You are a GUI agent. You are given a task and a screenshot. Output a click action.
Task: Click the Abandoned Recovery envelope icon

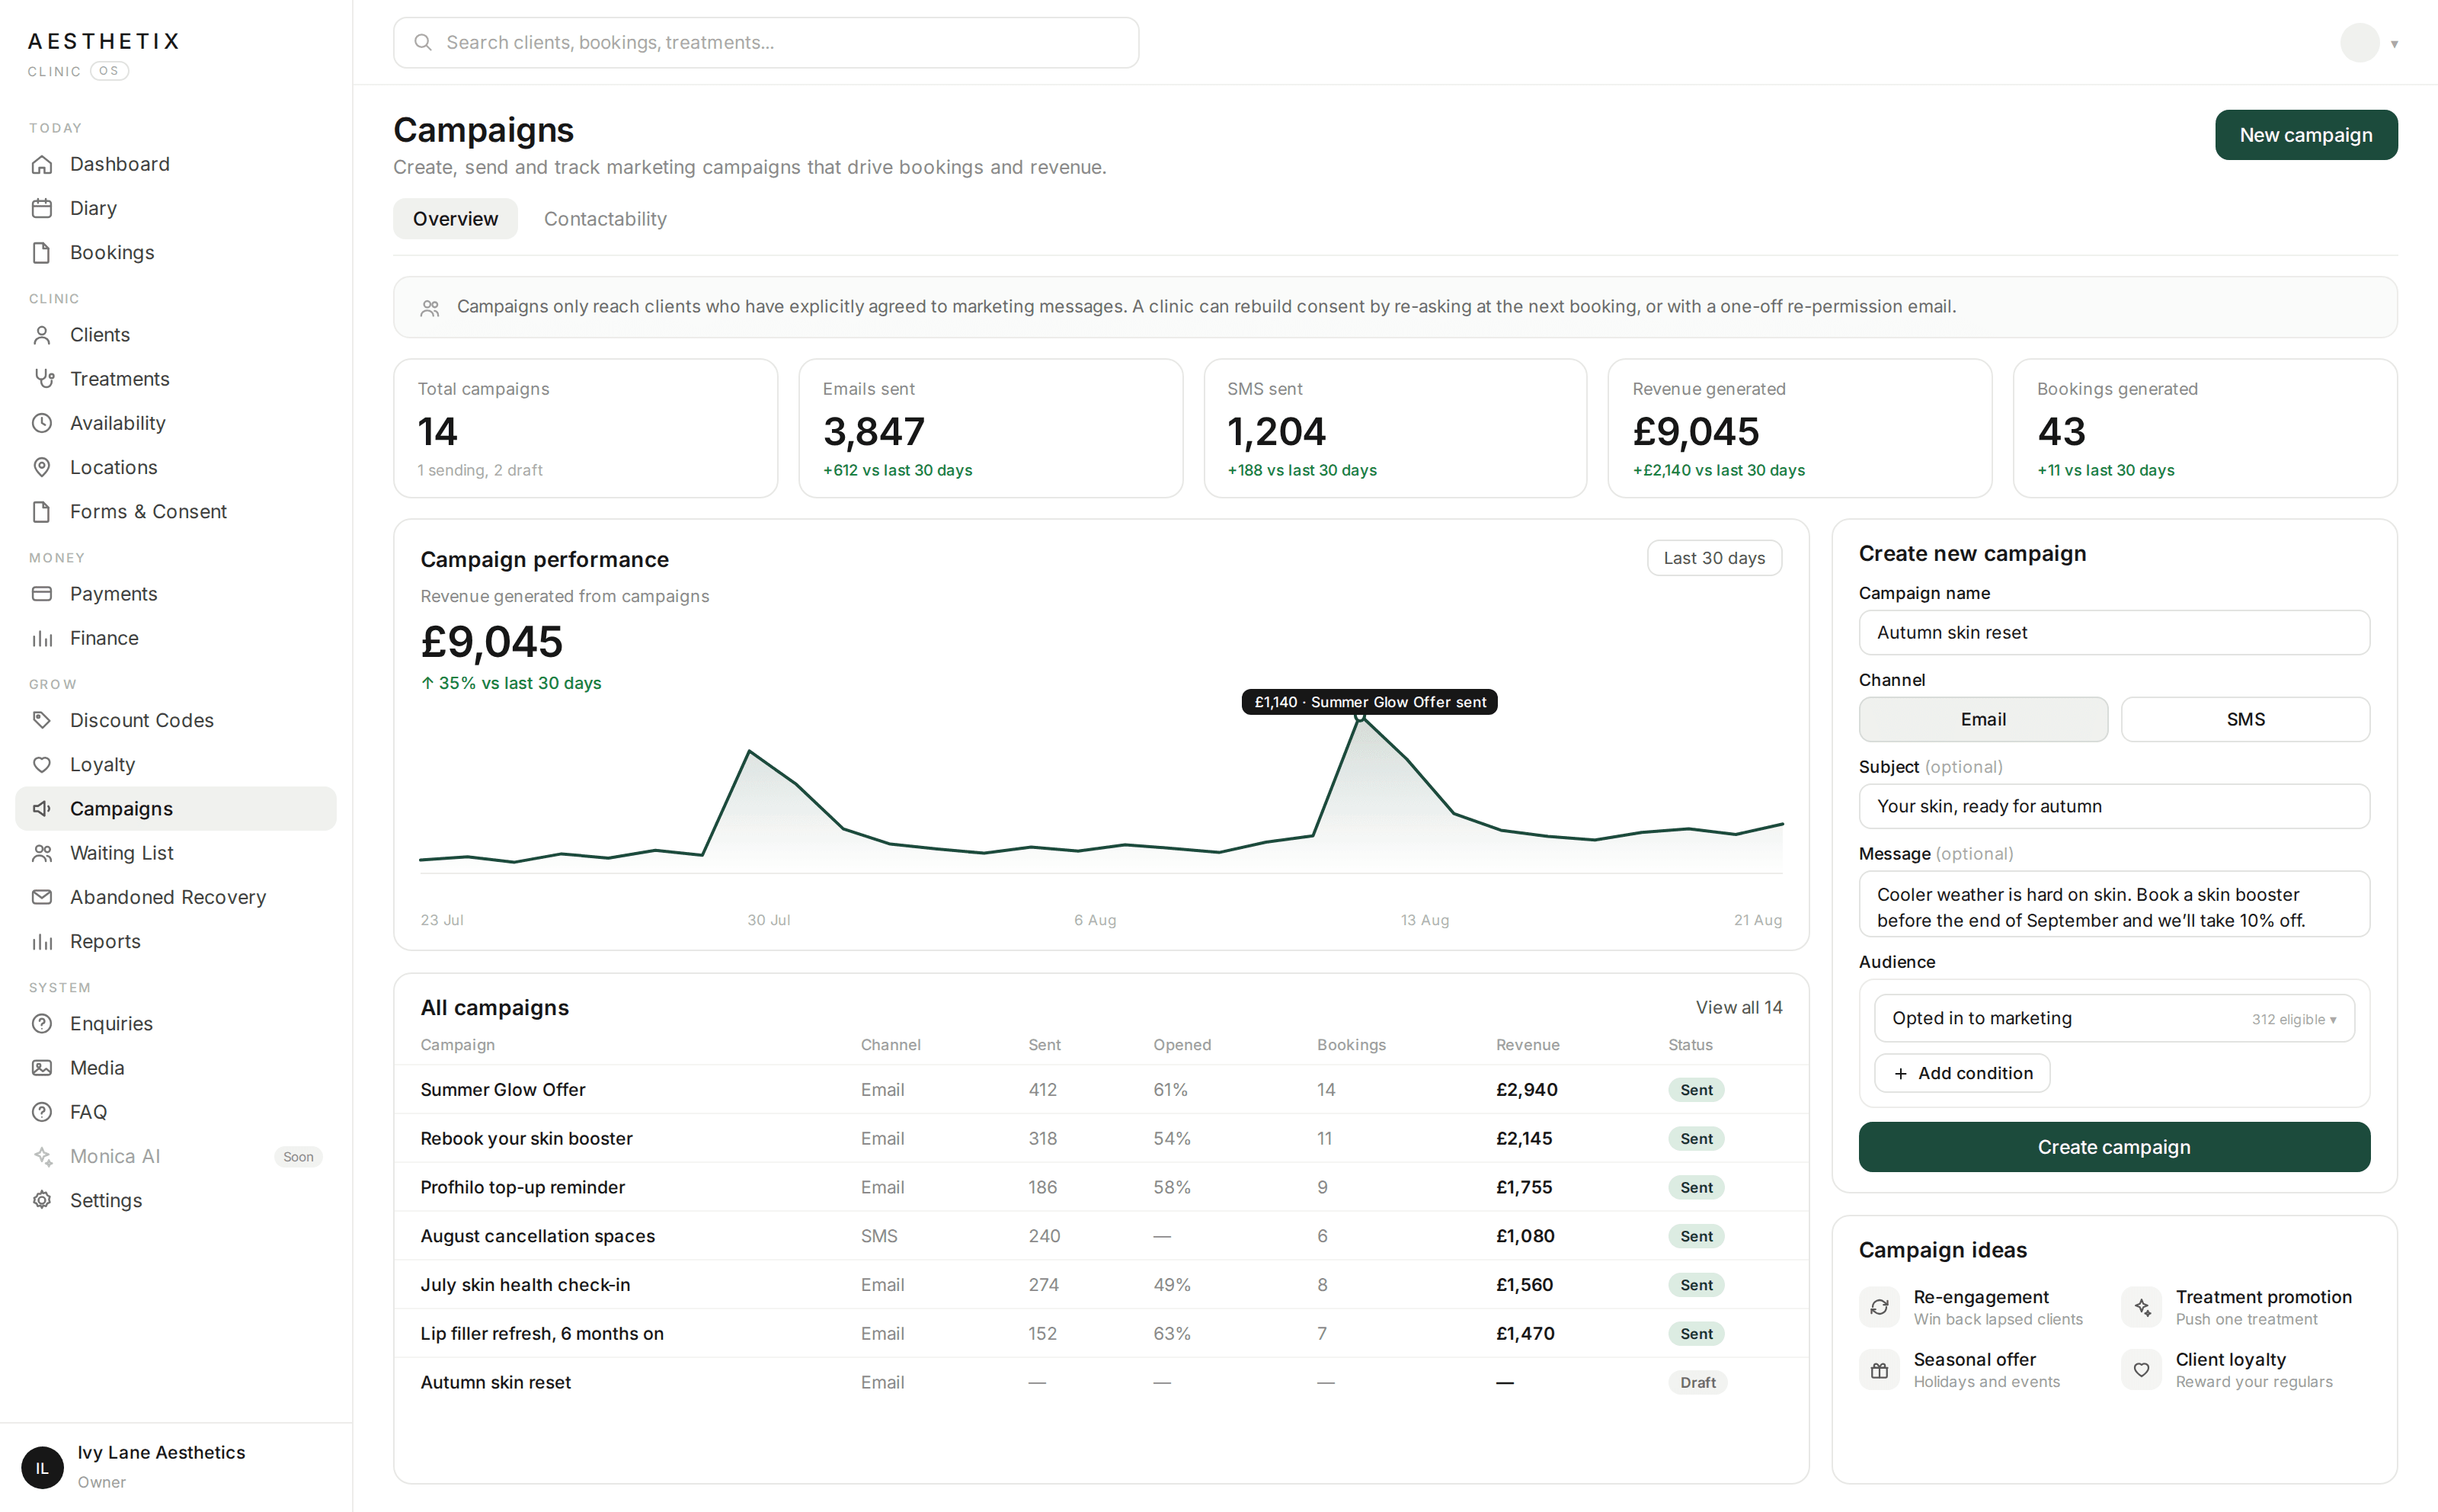click(42, 897)
